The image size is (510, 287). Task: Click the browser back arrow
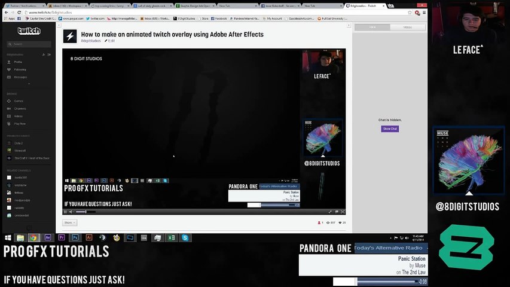(6, 13)
